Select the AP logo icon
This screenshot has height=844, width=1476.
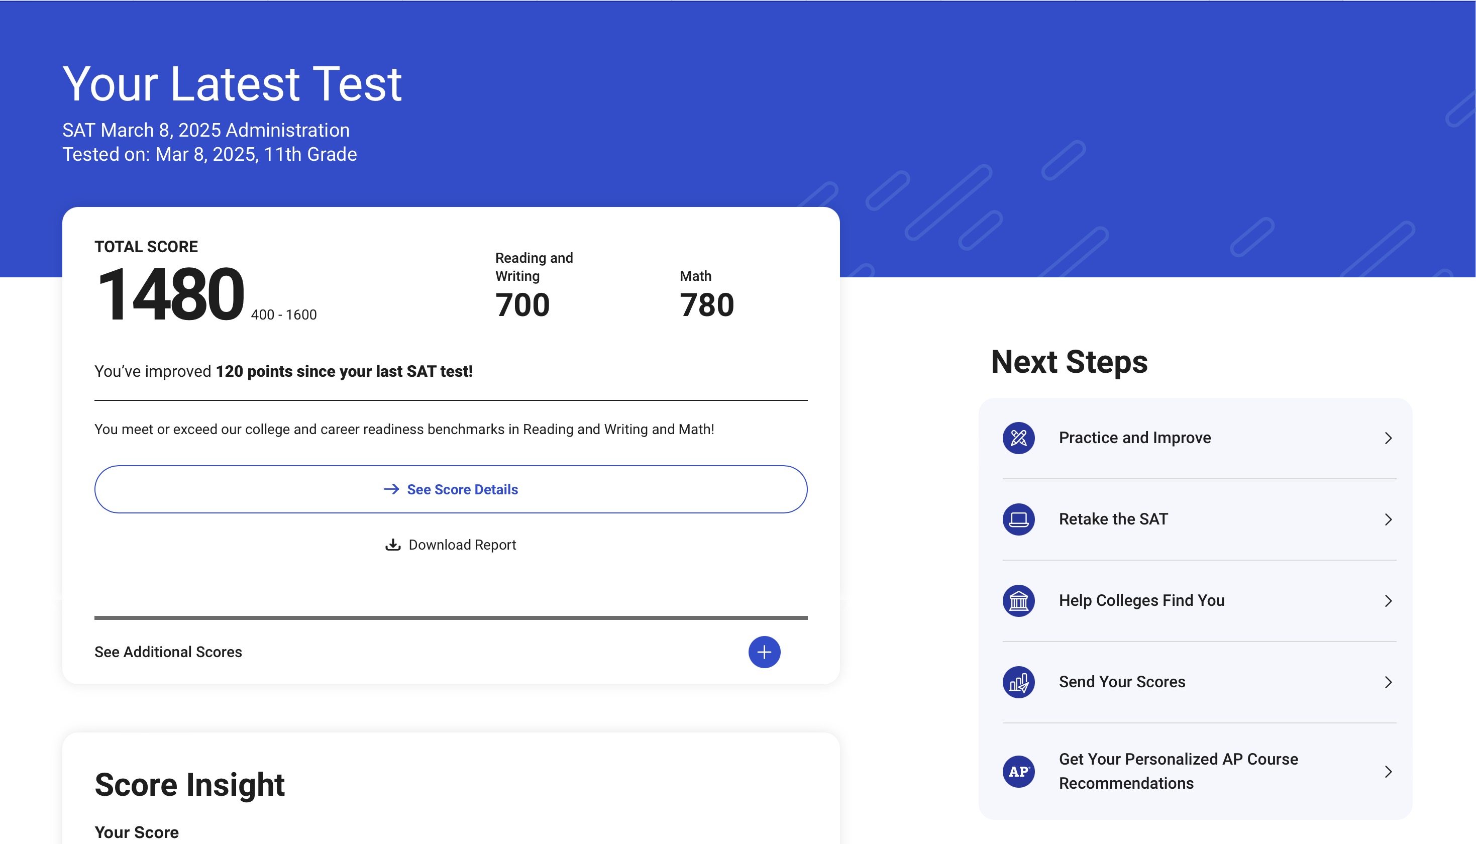[1019, 772]
